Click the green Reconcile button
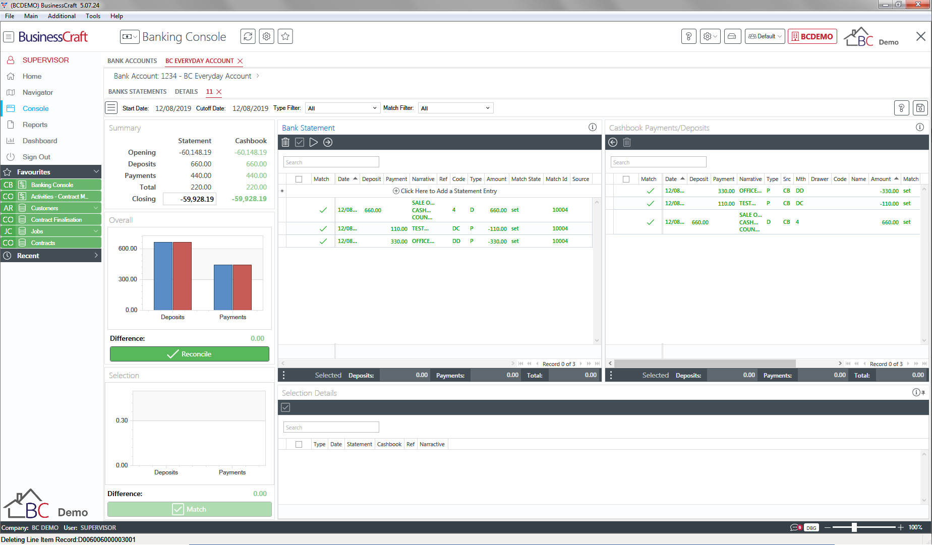The image size is (932, 545). pyautogui.click(x=189, y=354)
